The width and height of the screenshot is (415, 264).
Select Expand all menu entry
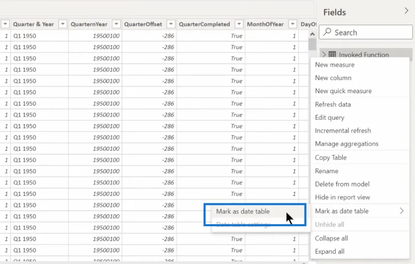[x=360, y=252]
